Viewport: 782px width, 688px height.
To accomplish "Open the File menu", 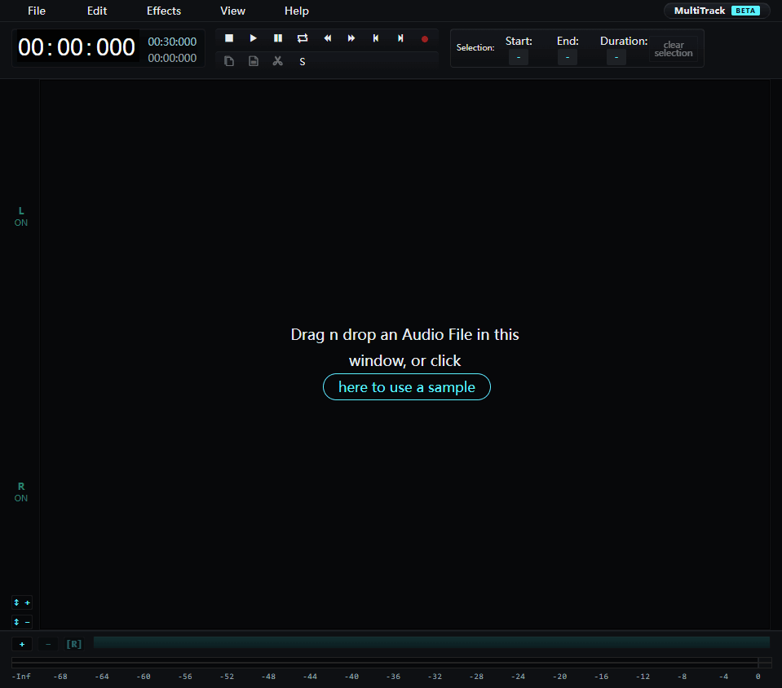I will (x=37, y=11).
